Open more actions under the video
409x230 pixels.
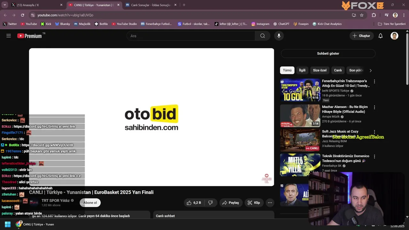(x=270, y=203)
